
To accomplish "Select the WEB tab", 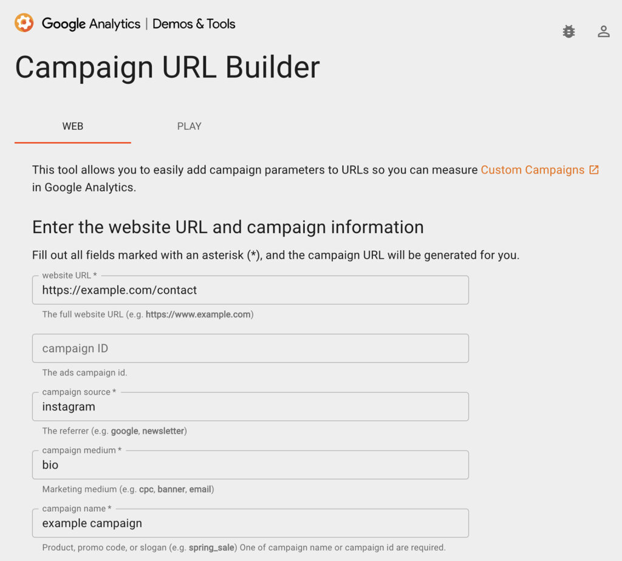I will pyautogui.click(x=73, y=126).
